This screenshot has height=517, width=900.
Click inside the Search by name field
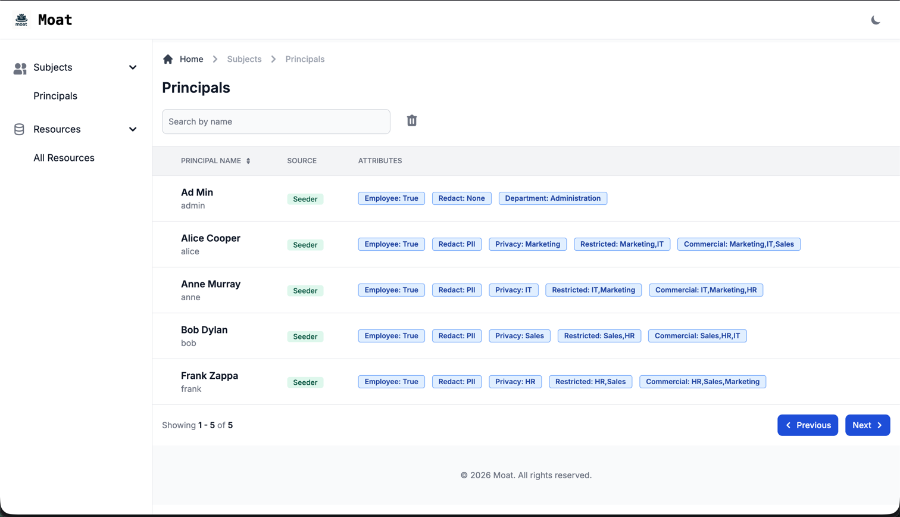pos(276,120)
